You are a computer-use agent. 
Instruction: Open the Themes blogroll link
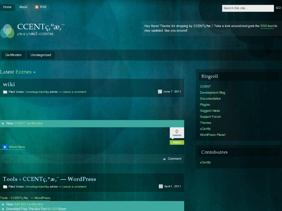pyautogui.click(x=206, y=123)
